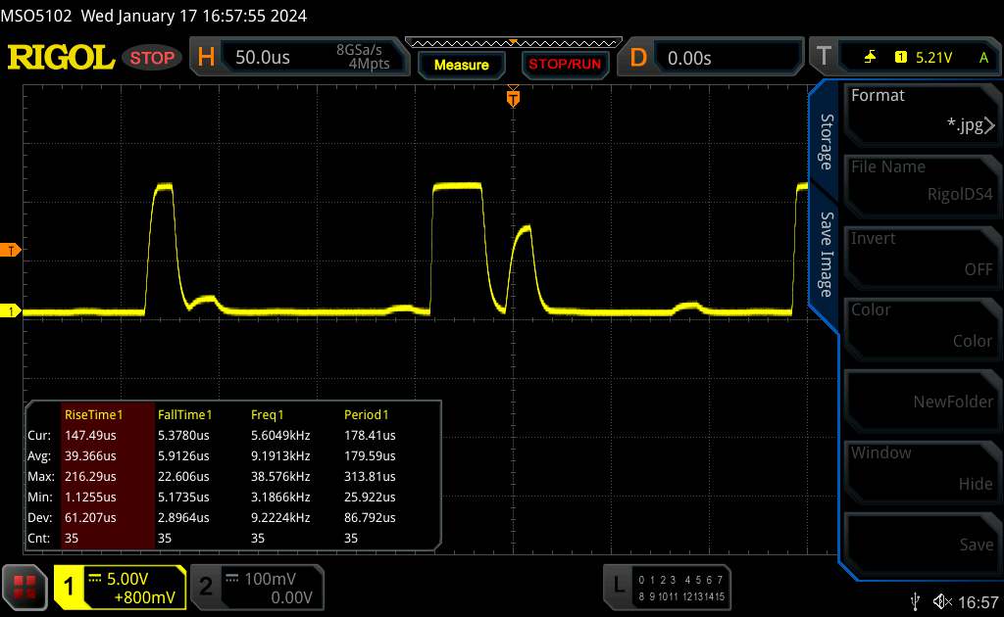Click the 16:57 clock display
Image resolution: width=1004 pixels, height=617 pixels.
[978, 602]
